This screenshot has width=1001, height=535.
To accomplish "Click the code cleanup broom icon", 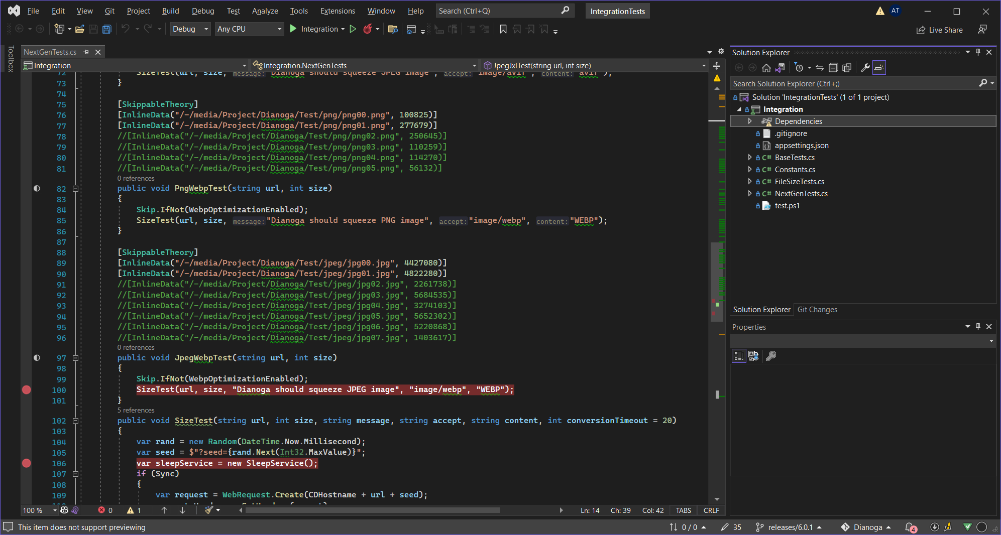I will click(209, 510).
